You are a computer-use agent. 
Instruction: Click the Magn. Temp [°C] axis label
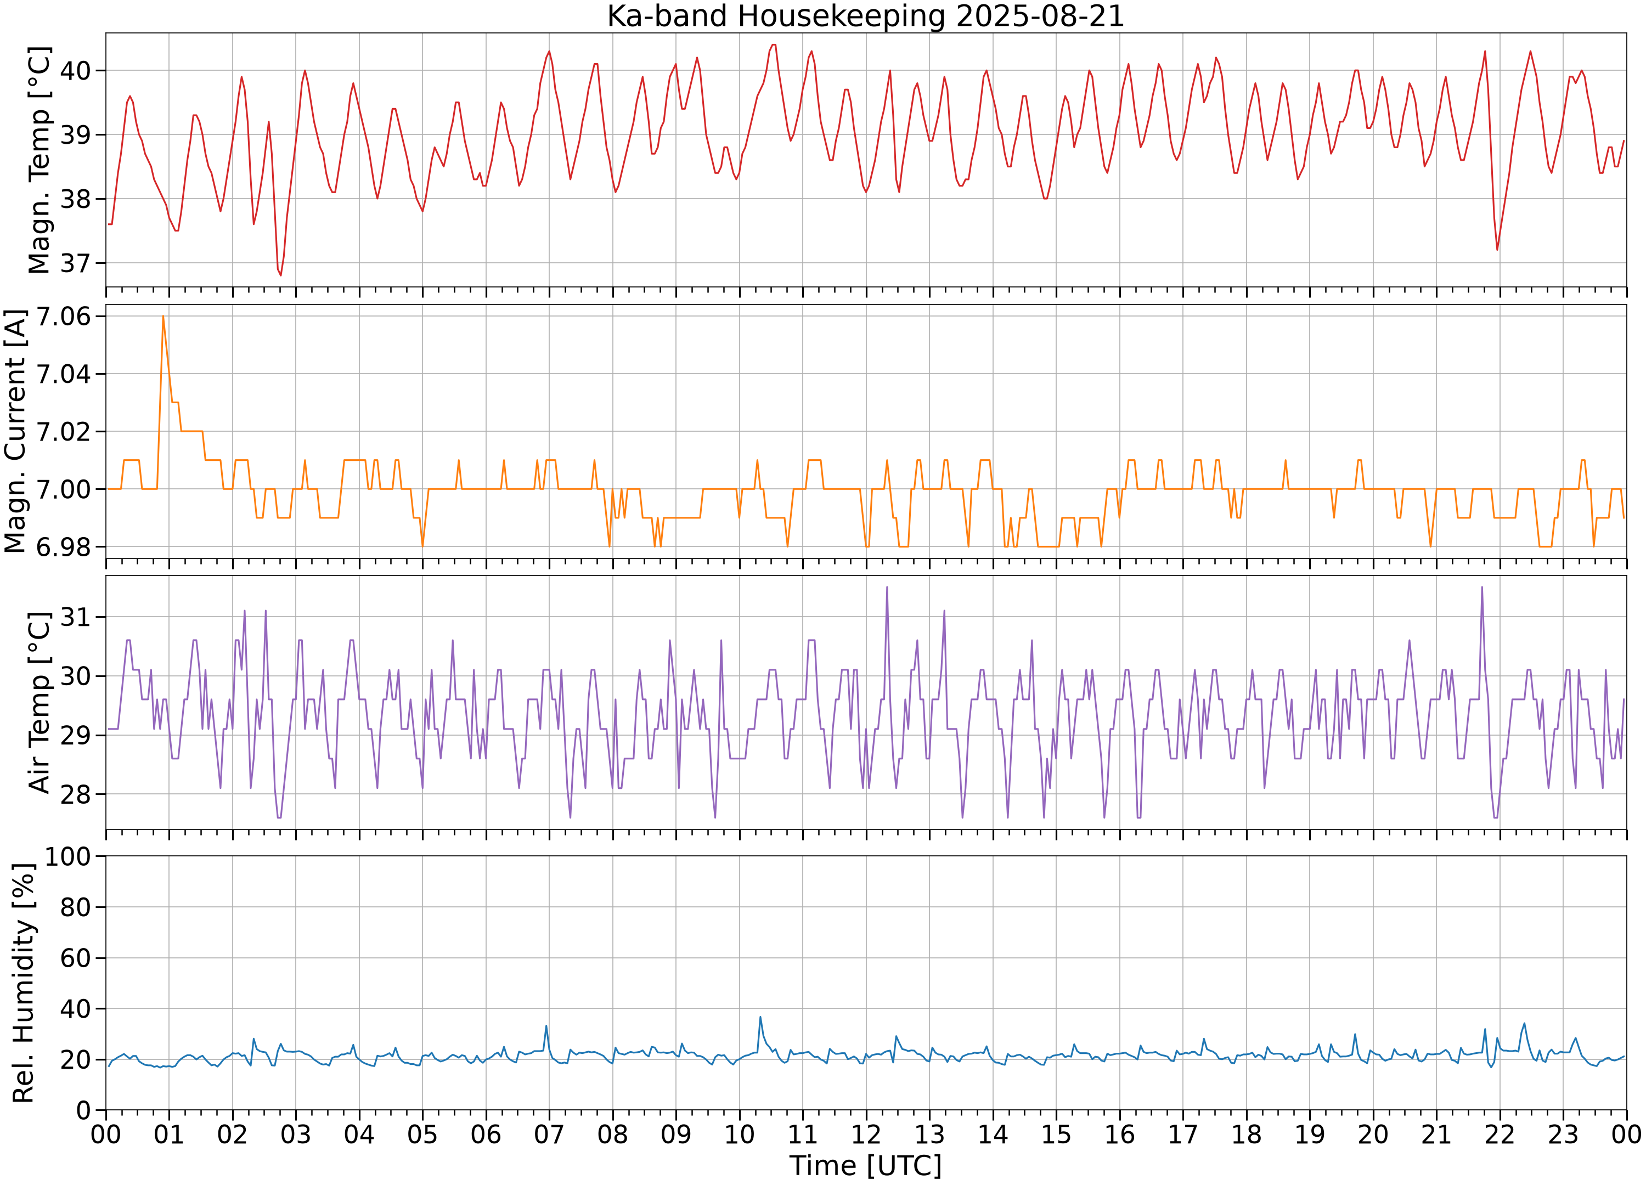39,160
